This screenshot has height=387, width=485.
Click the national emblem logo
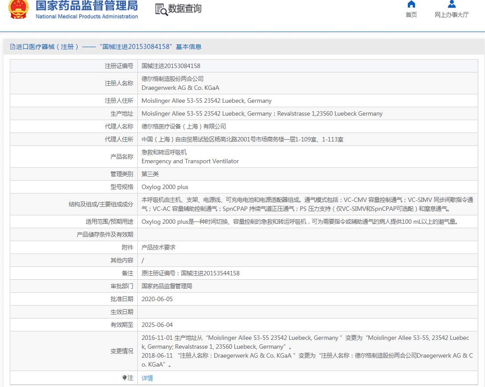[19, 9]
